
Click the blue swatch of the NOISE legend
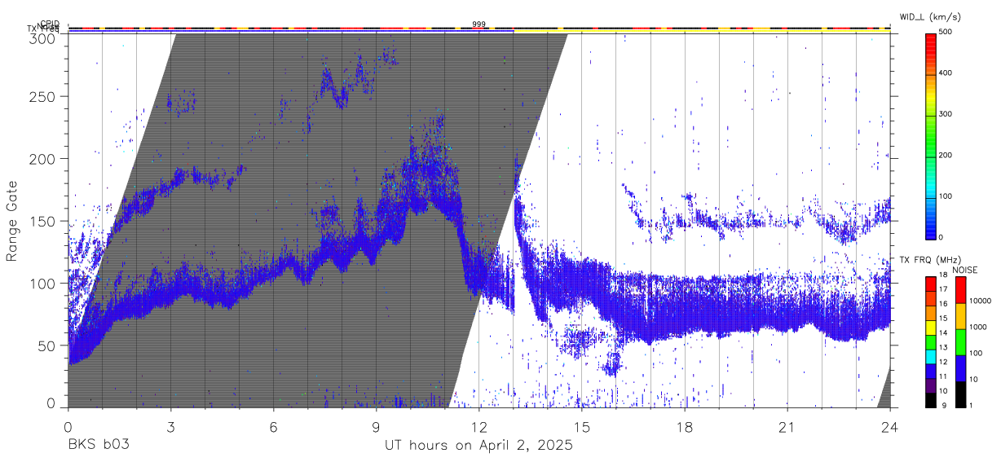(961, 368)
